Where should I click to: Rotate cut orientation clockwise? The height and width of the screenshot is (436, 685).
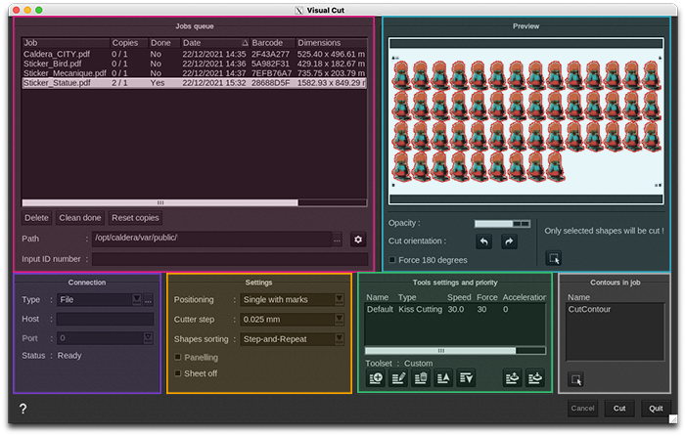point(508,240)
